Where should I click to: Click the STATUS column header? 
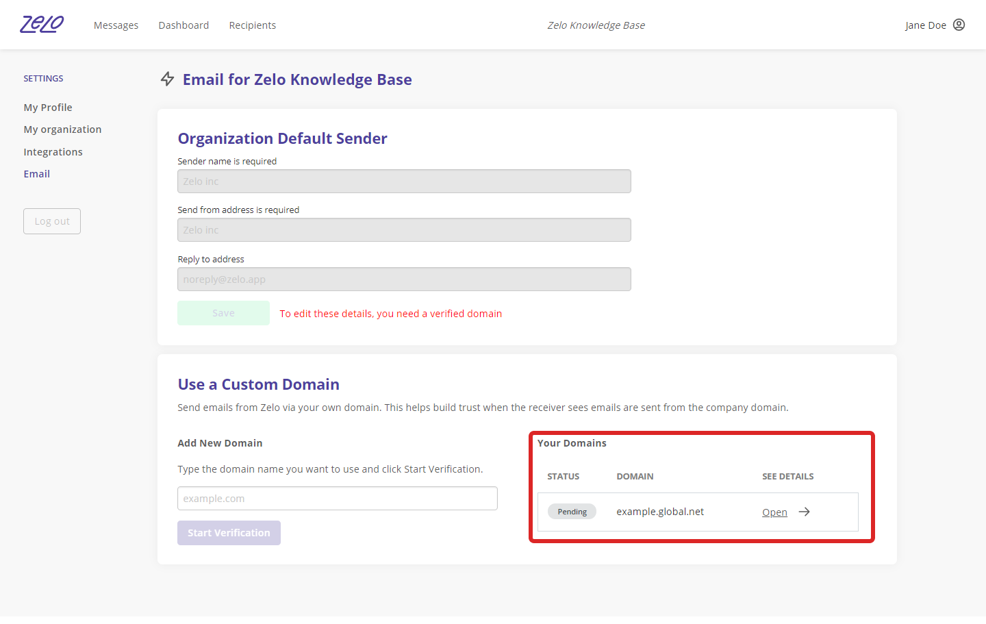click(563, 477)
